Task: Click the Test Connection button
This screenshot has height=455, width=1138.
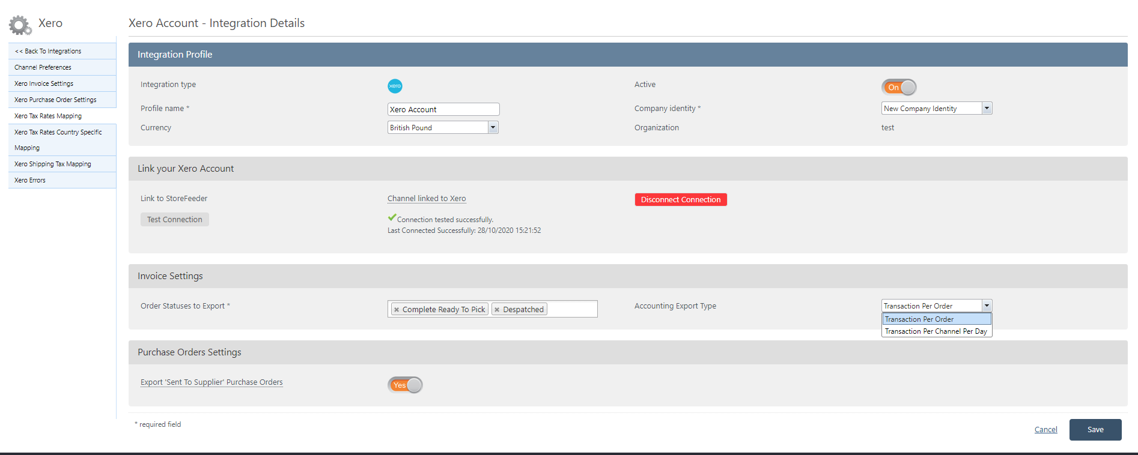Action: tap(175, 220)
